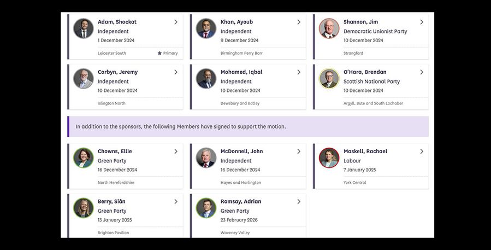
Task: Open the Khan, Ayoub name link
Action: click(x=236, y=22)
